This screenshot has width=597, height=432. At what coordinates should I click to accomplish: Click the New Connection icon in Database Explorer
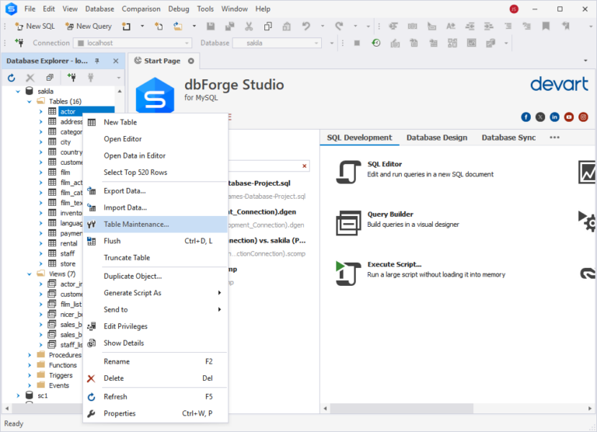click(72, 78)
